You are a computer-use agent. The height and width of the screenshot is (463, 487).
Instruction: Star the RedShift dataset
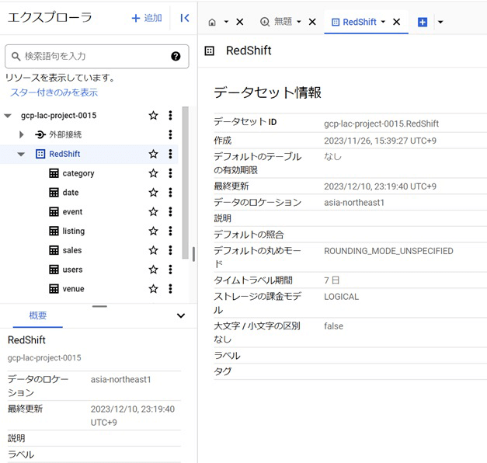[x=153, y=154]
